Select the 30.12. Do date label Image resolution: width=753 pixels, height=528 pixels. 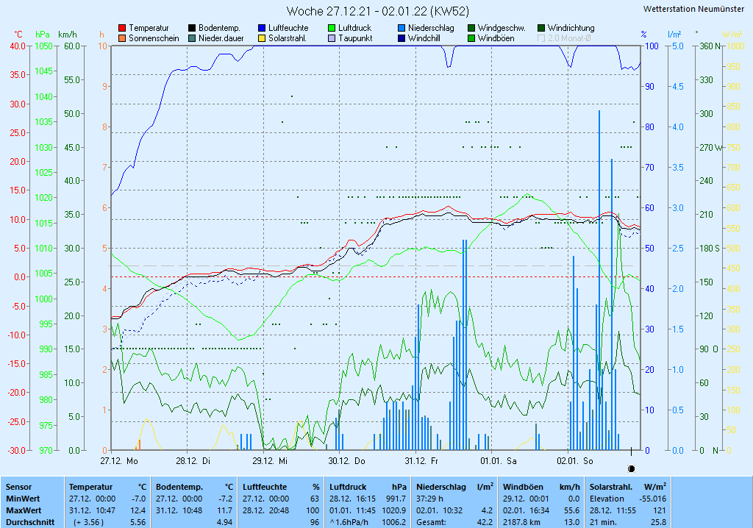[347, 461]
